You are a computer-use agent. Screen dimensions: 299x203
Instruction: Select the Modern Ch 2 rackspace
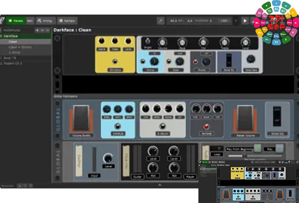pos(26,63)
